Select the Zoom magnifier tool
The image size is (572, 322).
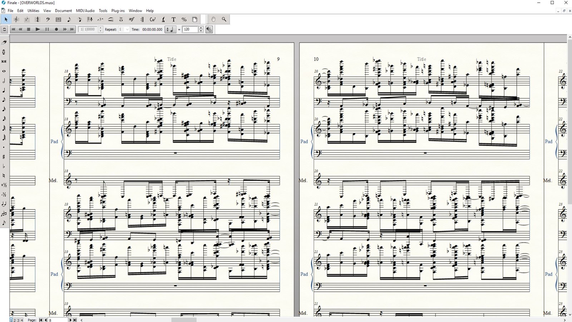tap(224, 19)
